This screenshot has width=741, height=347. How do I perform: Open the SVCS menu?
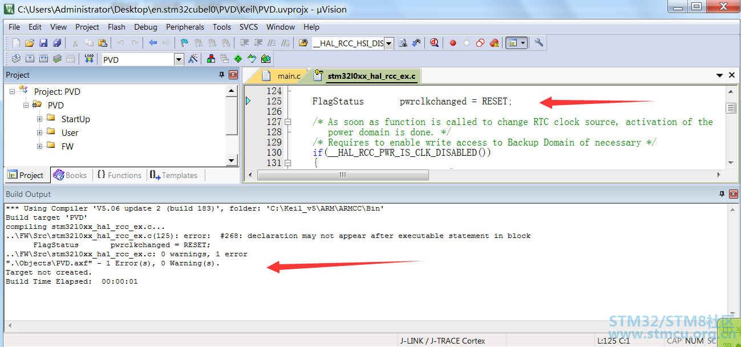point(249,27)
